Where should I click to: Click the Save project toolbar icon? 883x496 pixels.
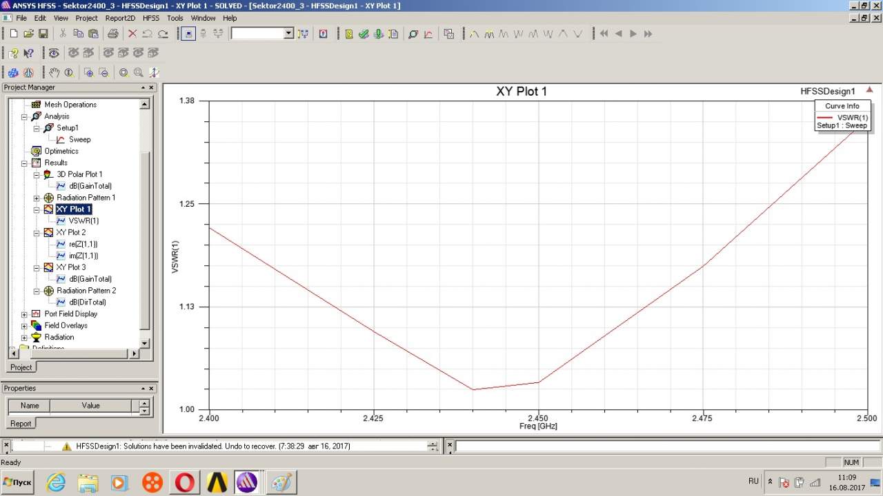(43, 34)
